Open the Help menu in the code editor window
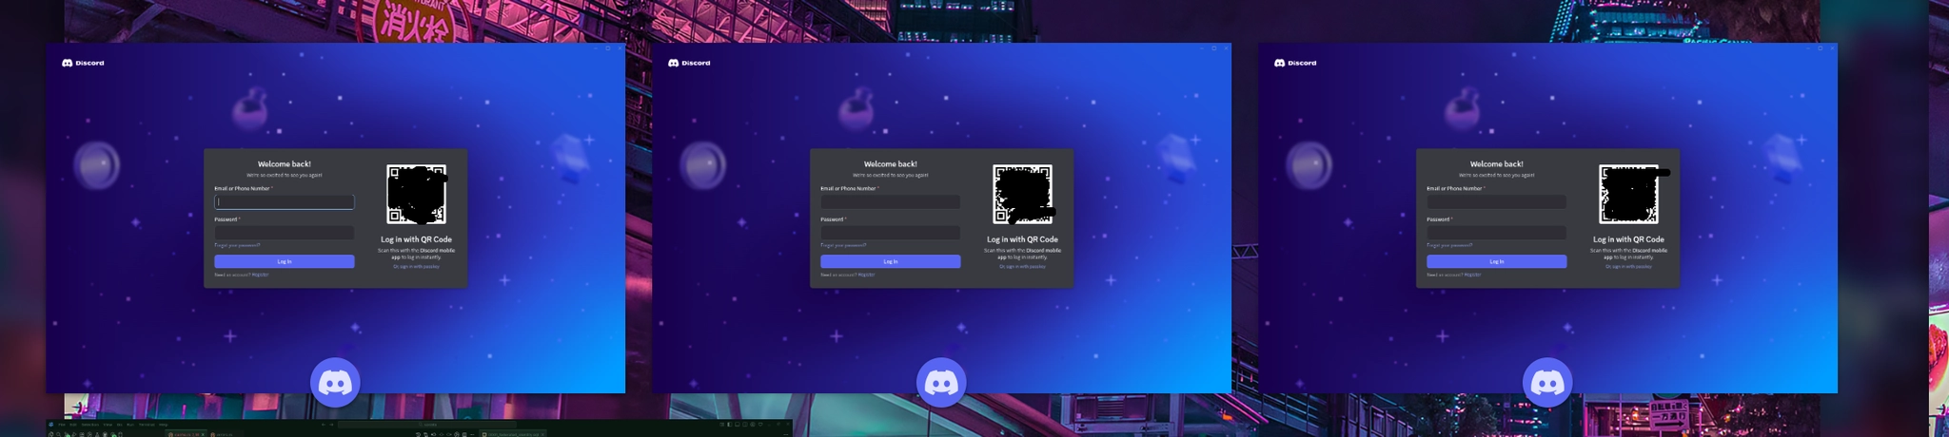Image resolution: width=1949 pixels, height=437 pixels. tap(163, 425)
